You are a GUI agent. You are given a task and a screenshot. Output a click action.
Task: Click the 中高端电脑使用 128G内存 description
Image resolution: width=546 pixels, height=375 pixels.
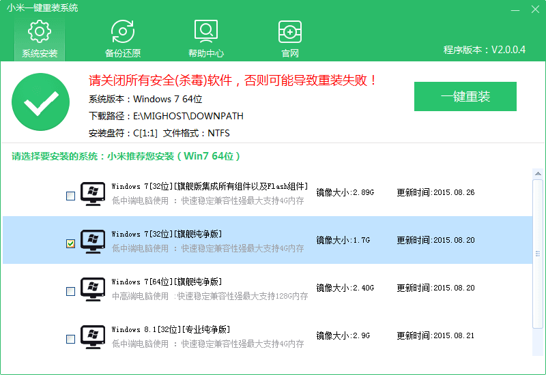210,296
